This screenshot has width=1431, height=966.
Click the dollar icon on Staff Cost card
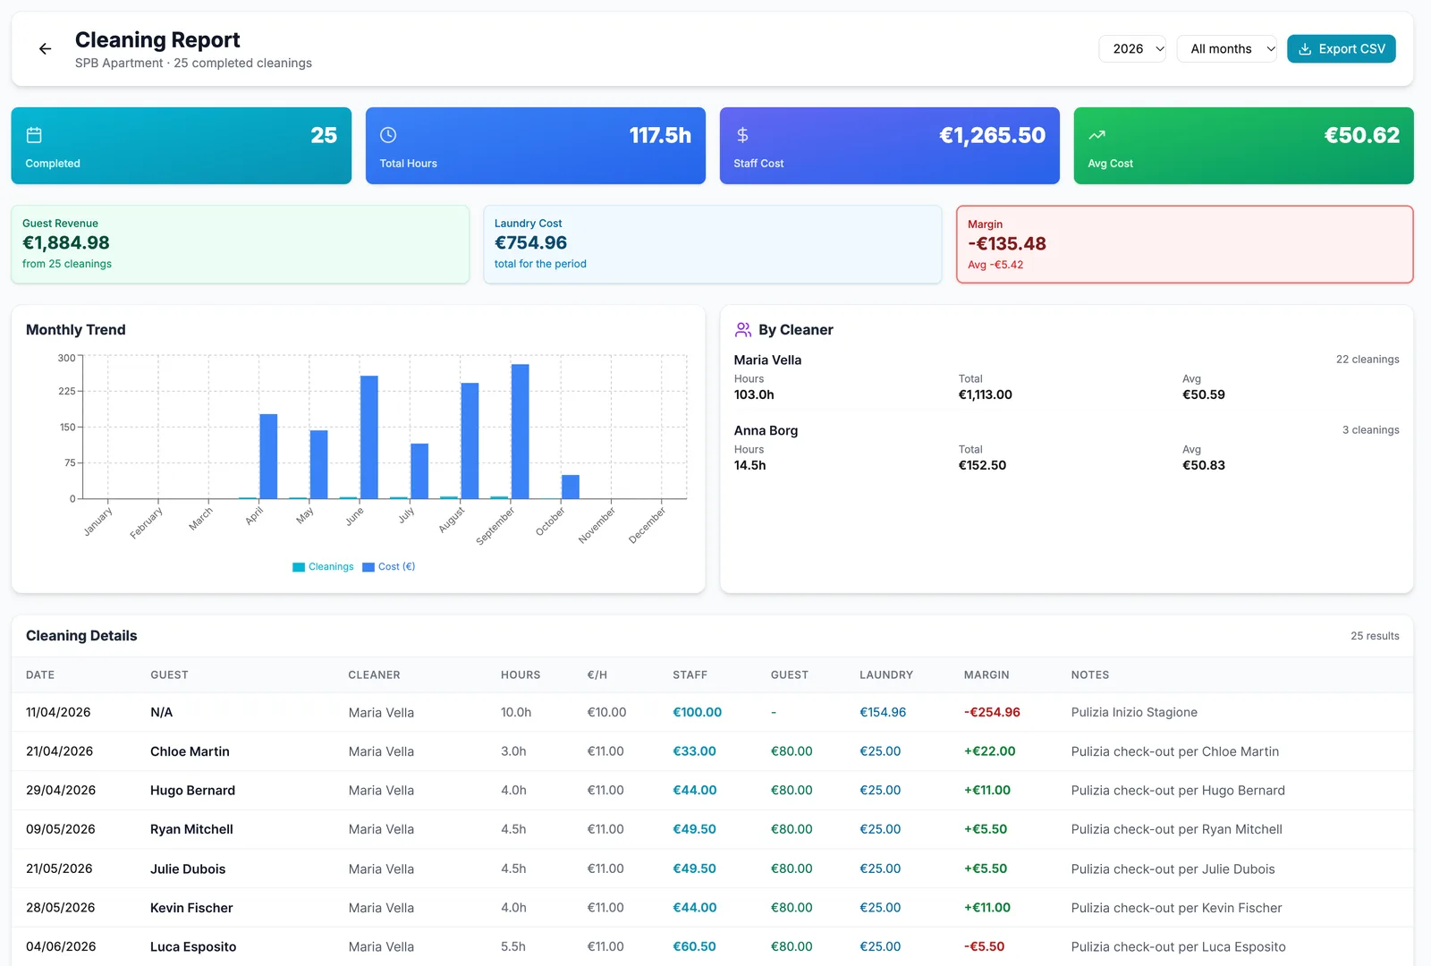point(742,135)
